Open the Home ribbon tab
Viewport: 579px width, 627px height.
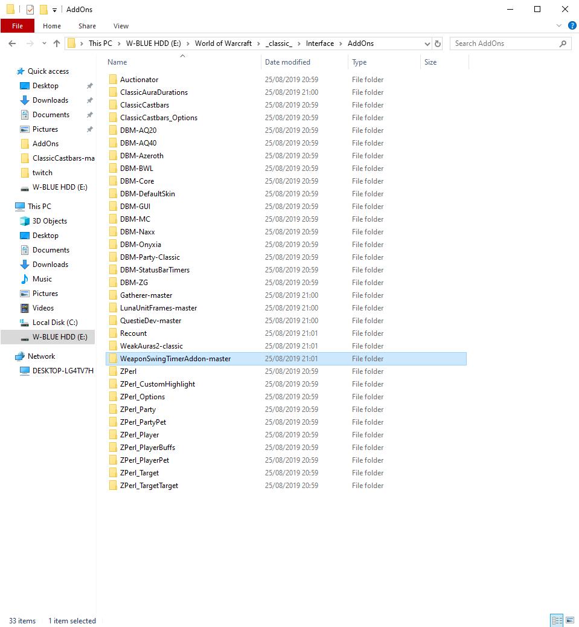[52, 26]
